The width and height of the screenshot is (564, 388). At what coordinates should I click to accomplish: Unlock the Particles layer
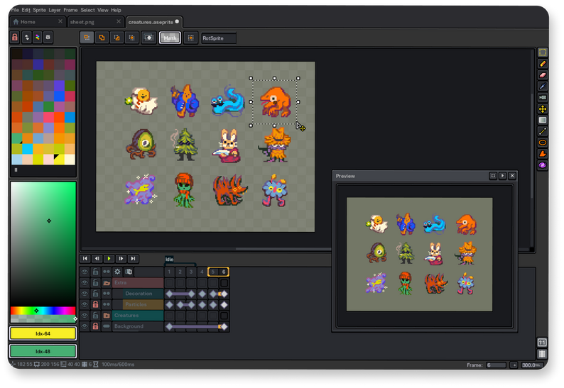click(x=95, y=304)
